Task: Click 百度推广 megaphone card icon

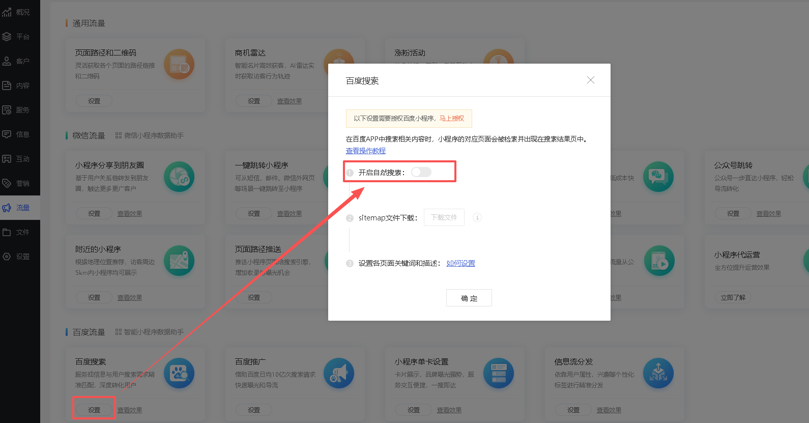Action: click(339, 373)
